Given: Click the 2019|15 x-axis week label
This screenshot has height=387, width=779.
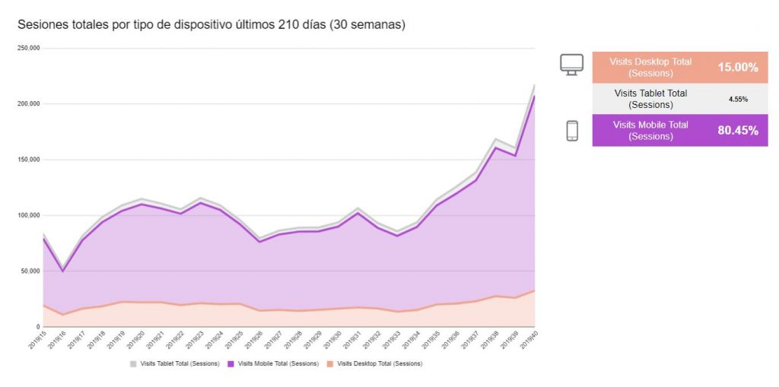Looking at the screenshot, I should 37,341.
